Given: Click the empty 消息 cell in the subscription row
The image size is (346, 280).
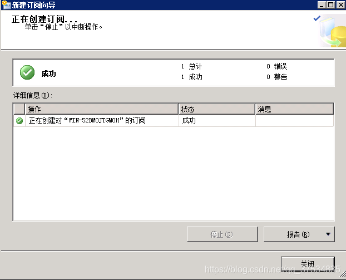Looking at the screenshot, I should tap(294, 121).
